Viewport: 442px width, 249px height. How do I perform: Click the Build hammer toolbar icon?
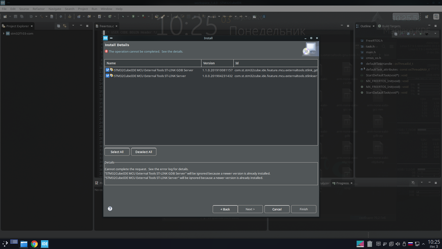click(42, 17)
